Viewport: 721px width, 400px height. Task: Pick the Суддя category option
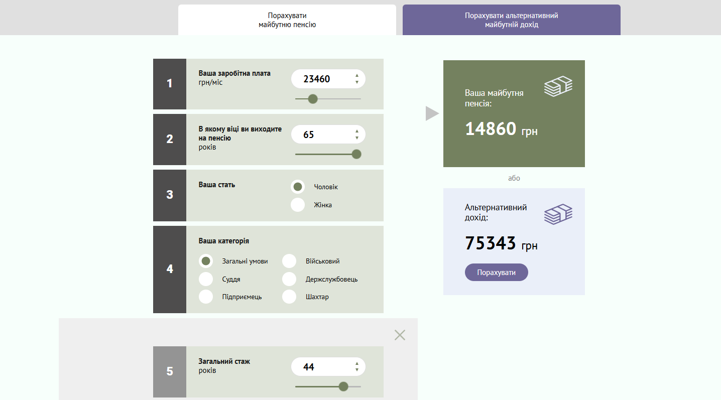coord(206,279)
